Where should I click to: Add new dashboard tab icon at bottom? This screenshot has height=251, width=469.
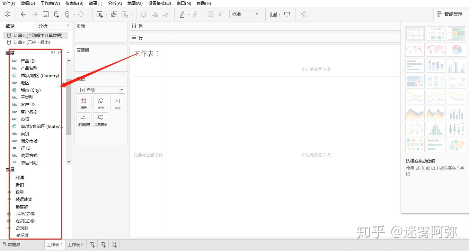103,245
